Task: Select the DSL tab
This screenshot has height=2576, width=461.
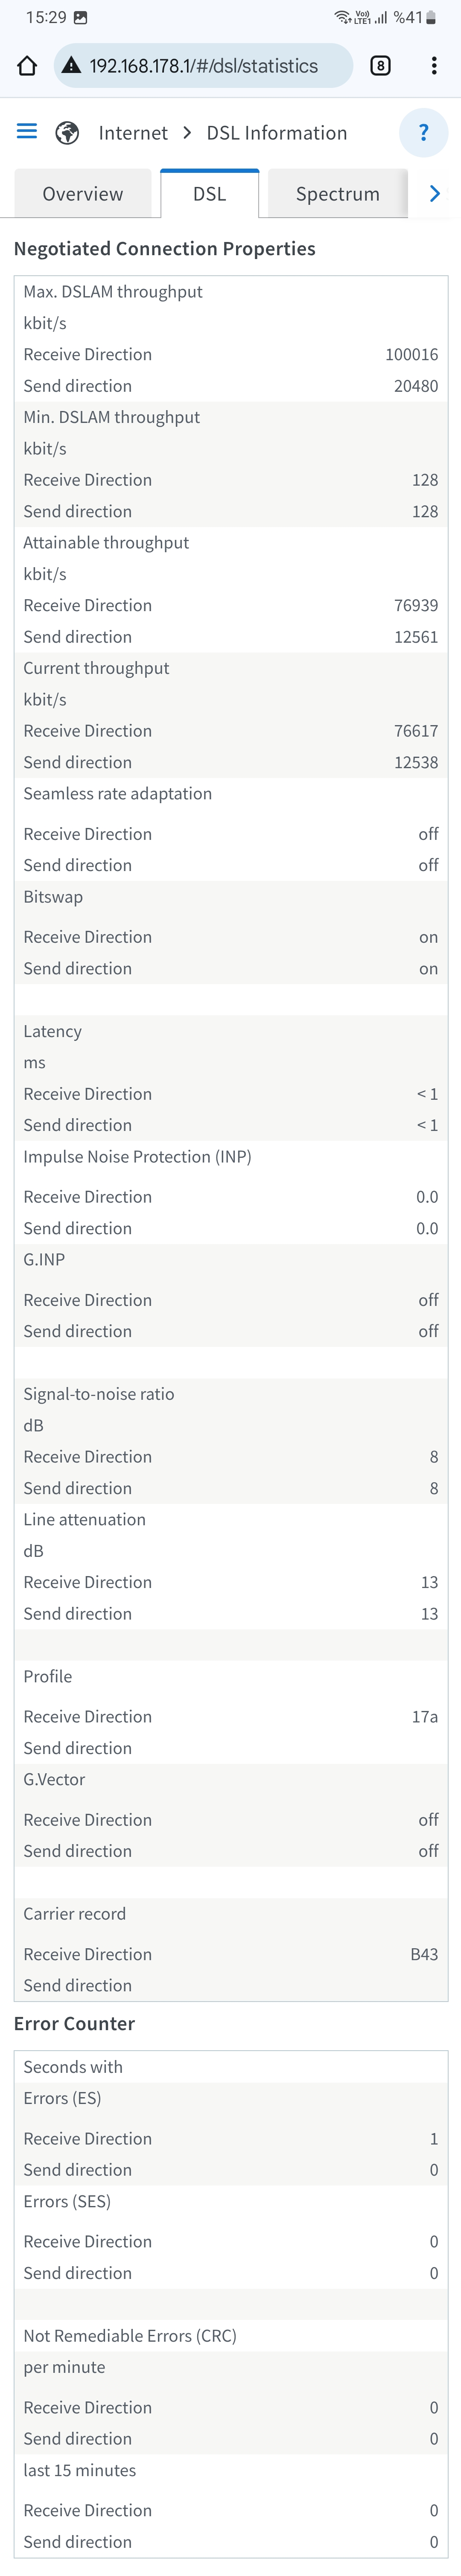Action: (x=210, y=194)
